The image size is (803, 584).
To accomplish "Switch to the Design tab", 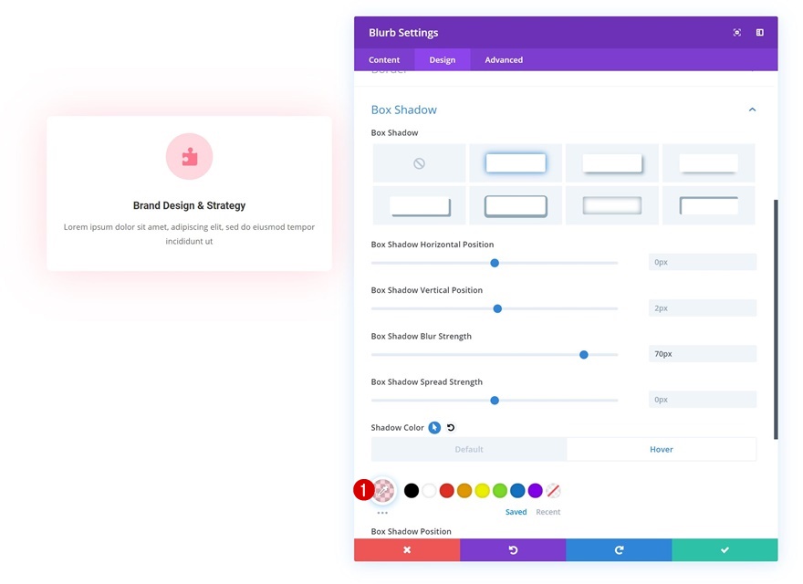I will click(443, 60).
